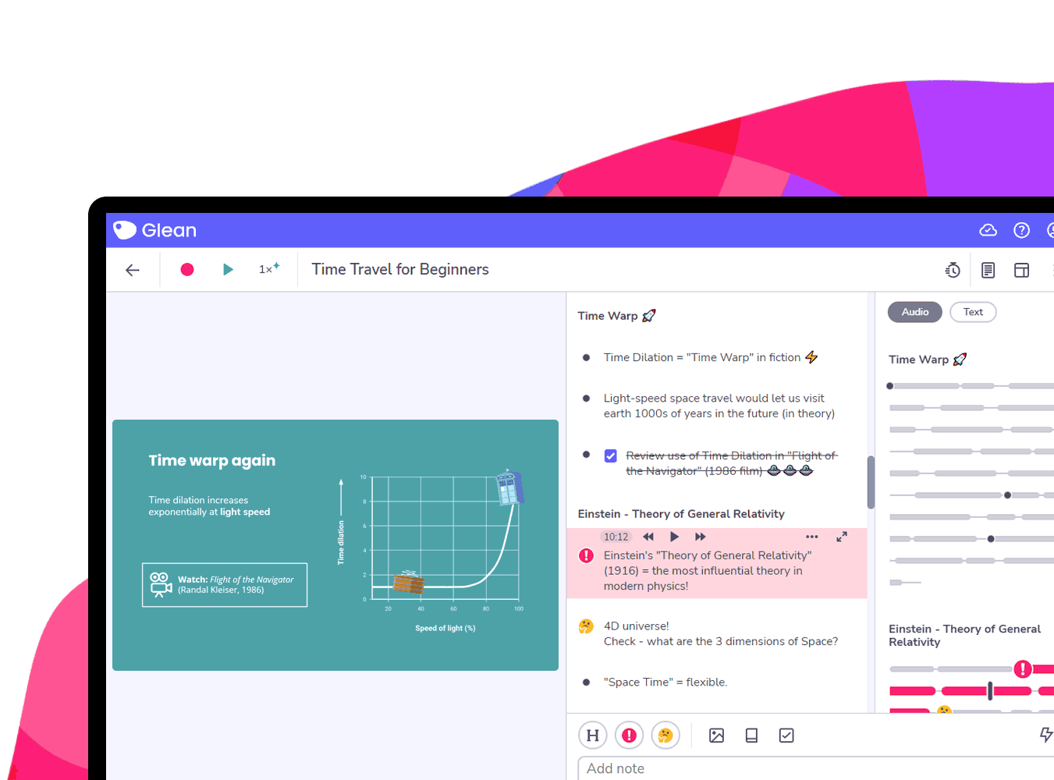
Task: Click the notes panel scrollbar
Action: (871, 482)
